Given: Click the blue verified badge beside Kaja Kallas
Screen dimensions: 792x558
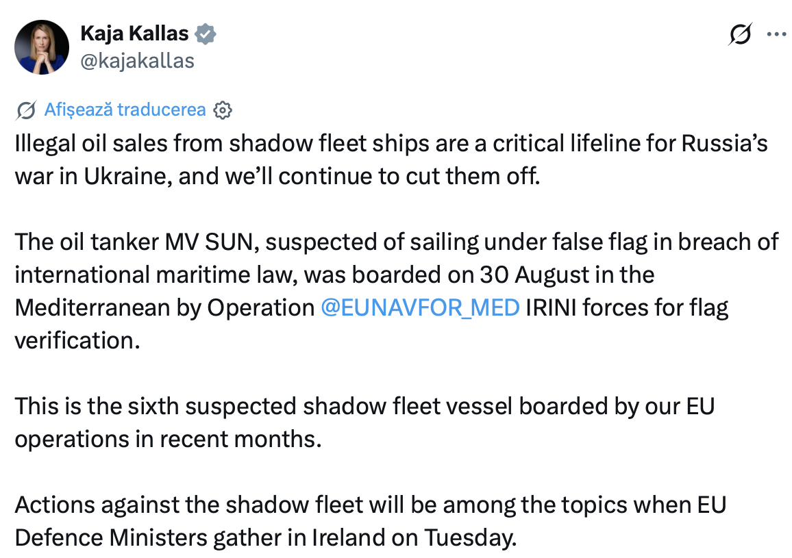Looking at the screenshot, I should coord(206,34).
